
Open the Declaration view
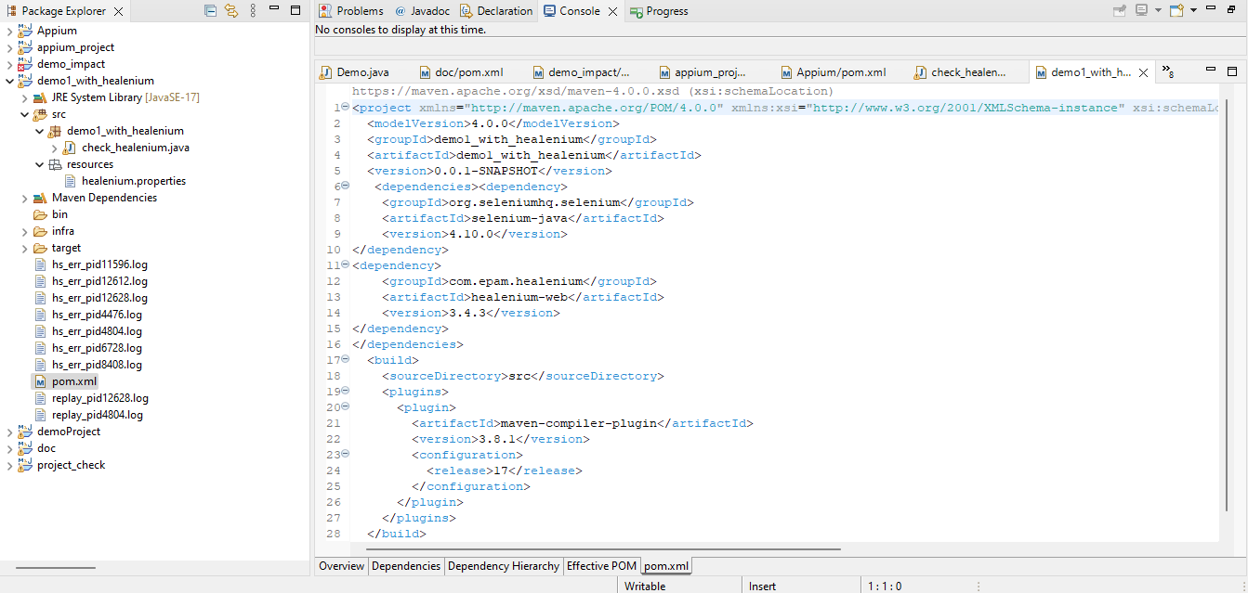click(496, 10)
